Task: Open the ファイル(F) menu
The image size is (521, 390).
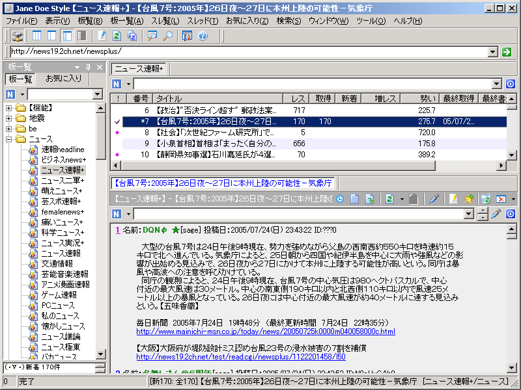Action: 21,21
